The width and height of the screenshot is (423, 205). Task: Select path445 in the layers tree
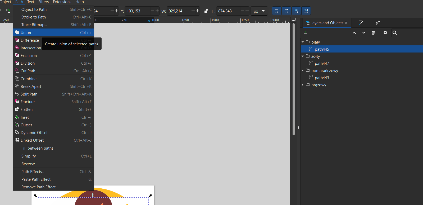(x=362, y=49)
